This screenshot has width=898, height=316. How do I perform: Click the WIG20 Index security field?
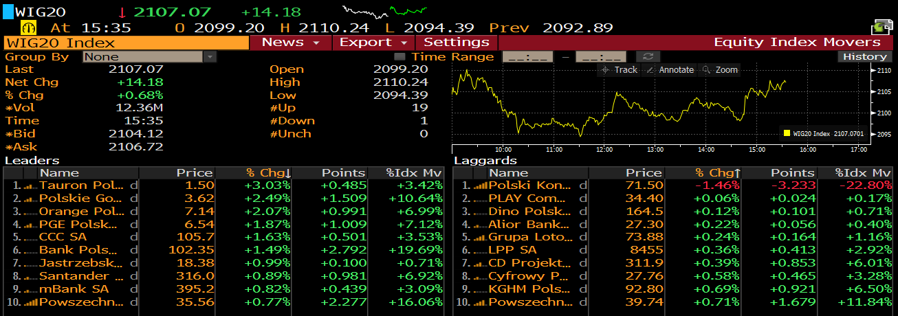click(x=127, y=43)
